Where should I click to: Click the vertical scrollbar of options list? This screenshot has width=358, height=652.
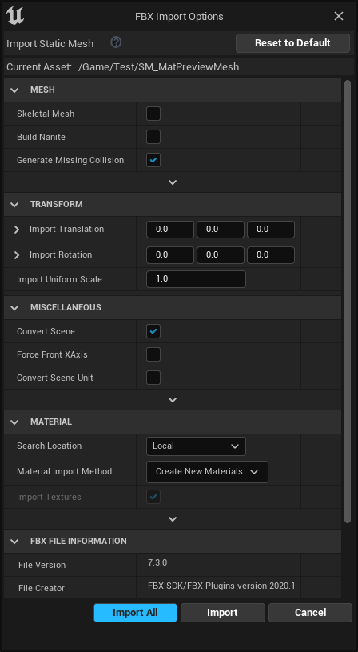[347, 302]
